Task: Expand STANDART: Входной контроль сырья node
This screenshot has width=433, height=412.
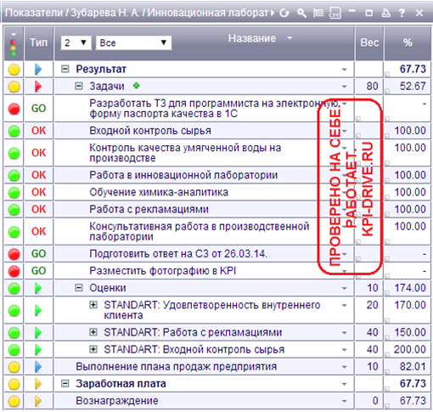Action: 93,349
